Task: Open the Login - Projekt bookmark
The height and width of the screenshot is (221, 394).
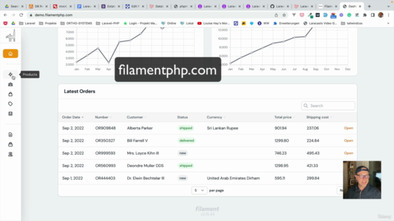Action: [x=140, y=23]
